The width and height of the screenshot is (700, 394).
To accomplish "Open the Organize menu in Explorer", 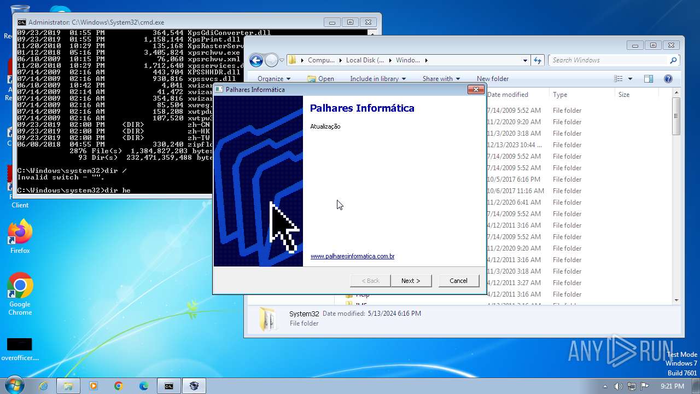I will pos(275,79).
